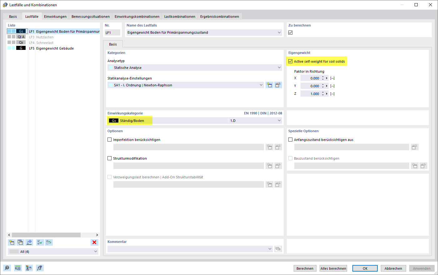Click select-all checkmarks icon below list
Image resolution: width=438 pixels, height=275 pixels.
click(x=40, y=242)
